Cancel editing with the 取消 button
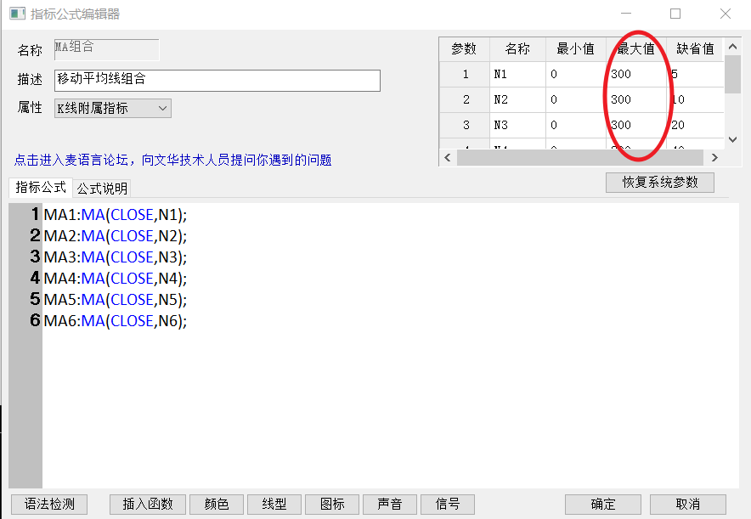Screen dimensions: 751x519 (687, 505)
